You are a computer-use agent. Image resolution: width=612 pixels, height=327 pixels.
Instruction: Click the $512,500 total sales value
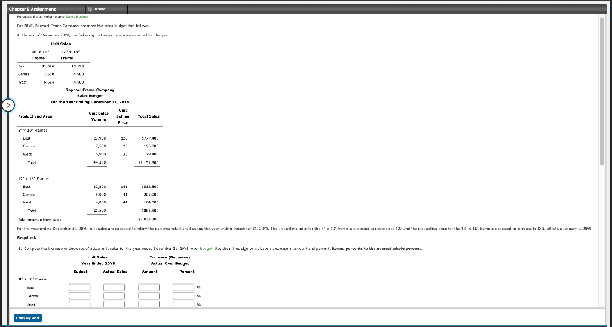tap(150, 187)
